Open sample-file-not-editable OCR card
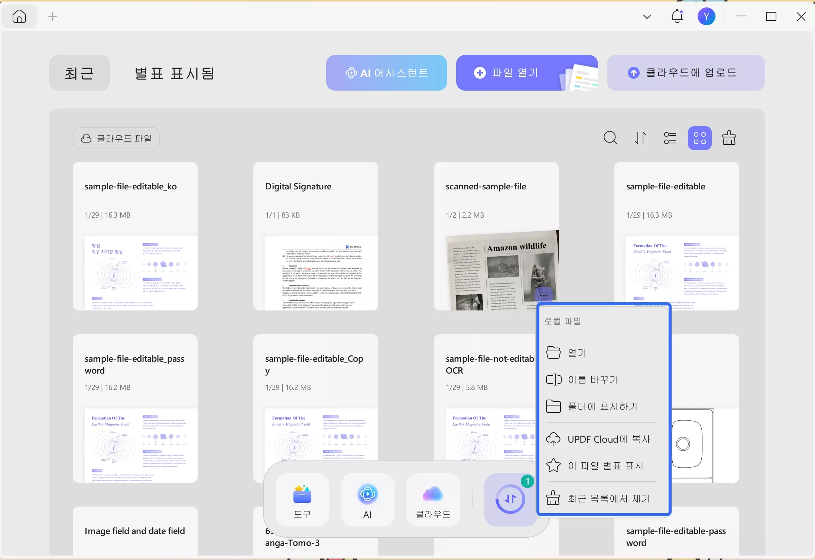The width and height of the screenshot is (815, 560). tap(485, 397)
